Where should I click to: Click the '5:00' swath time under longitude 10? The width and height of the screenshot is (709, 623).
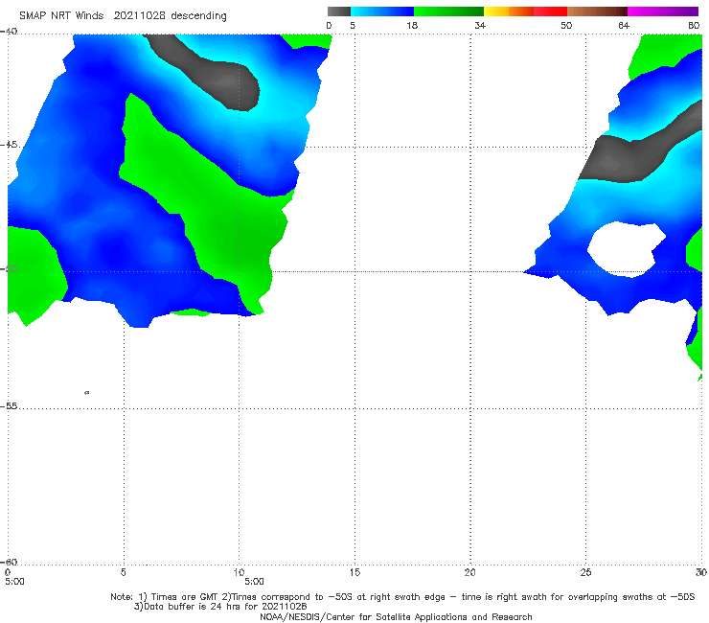pos(254,582)
